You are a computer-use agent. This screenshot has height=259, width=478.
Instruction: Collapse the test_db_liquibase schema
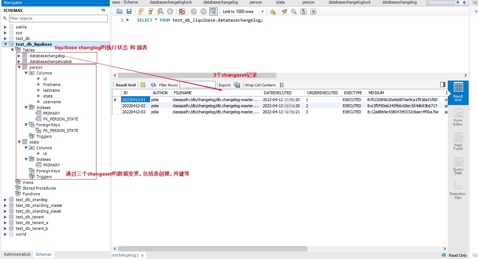click(5, 44)
